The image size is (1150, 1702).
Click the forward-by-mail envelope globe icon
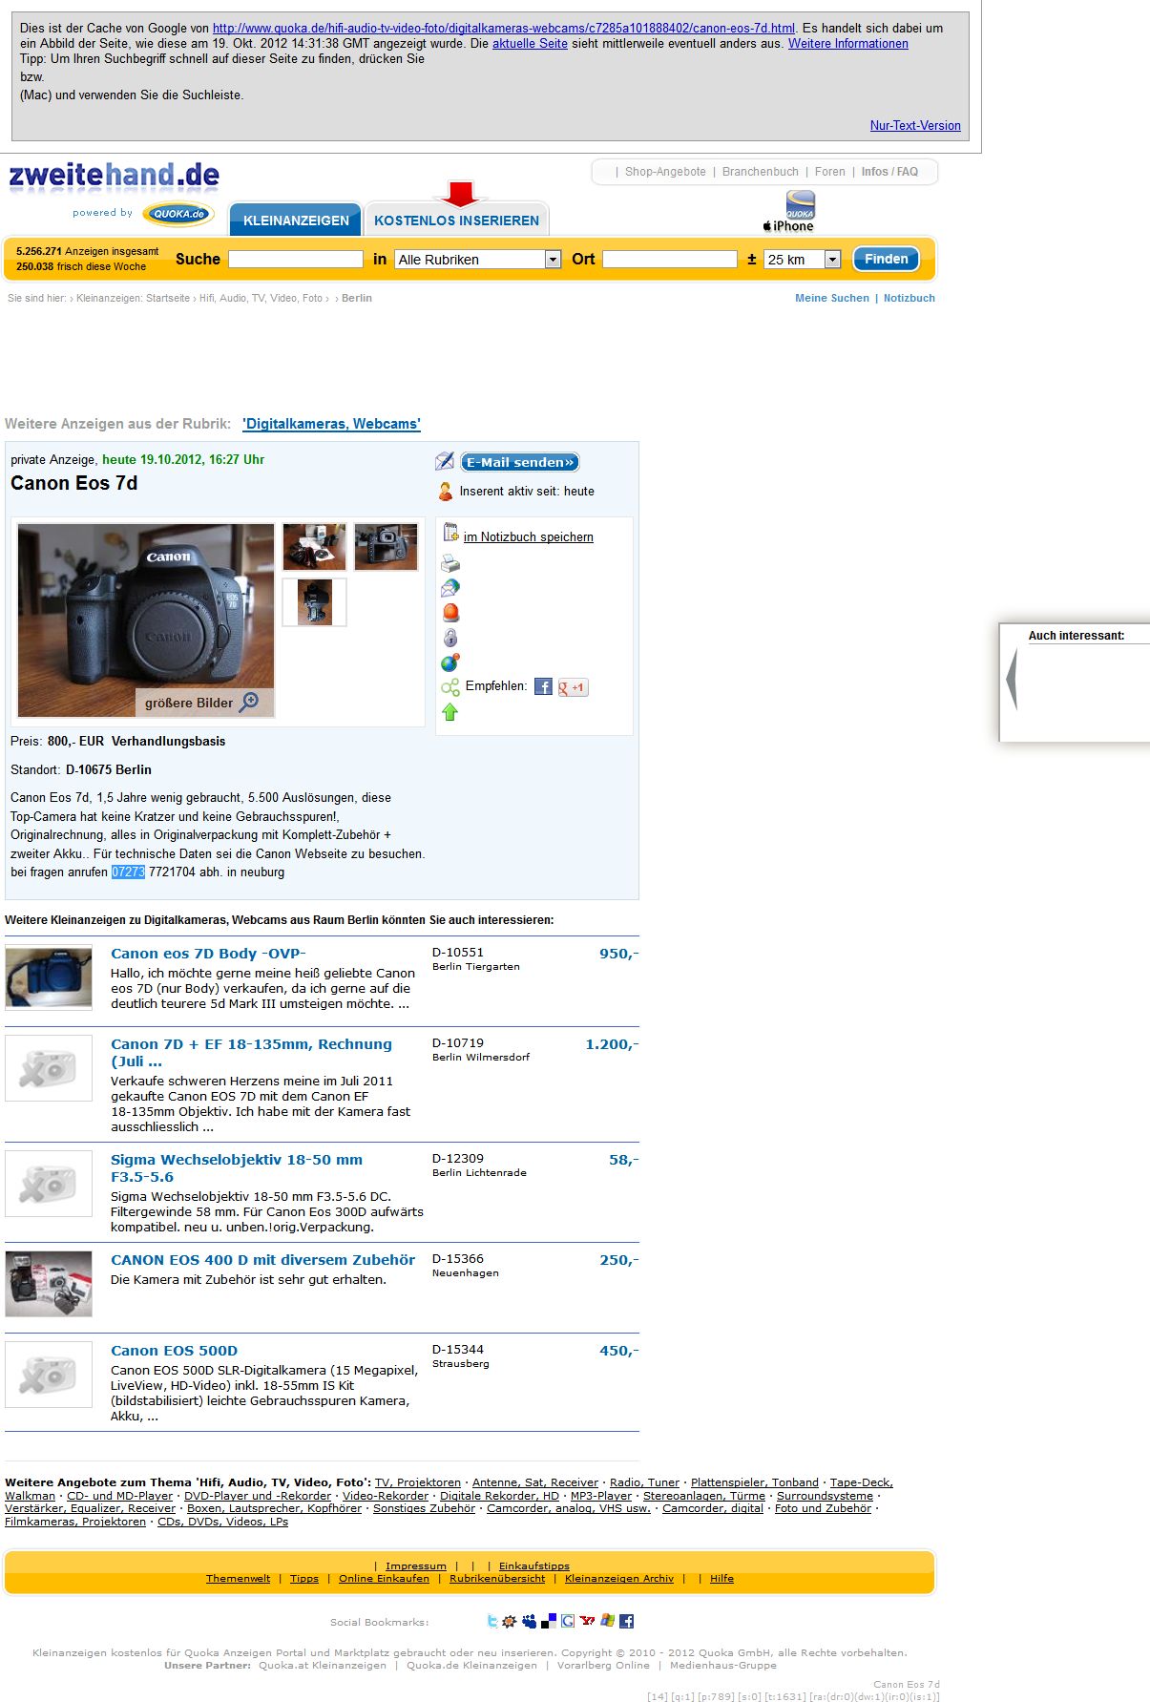pyautogui.click(x=450, y=588)
